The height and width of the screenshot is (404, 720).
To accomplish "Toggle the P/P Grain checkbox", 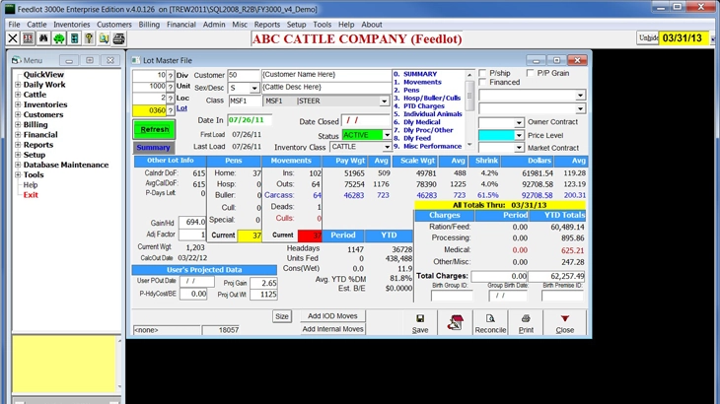I will (530, 73).
